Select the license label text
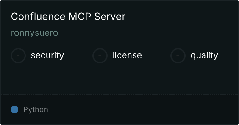The width and height of the screenshot is (239, 125). [x=127, y=55]
